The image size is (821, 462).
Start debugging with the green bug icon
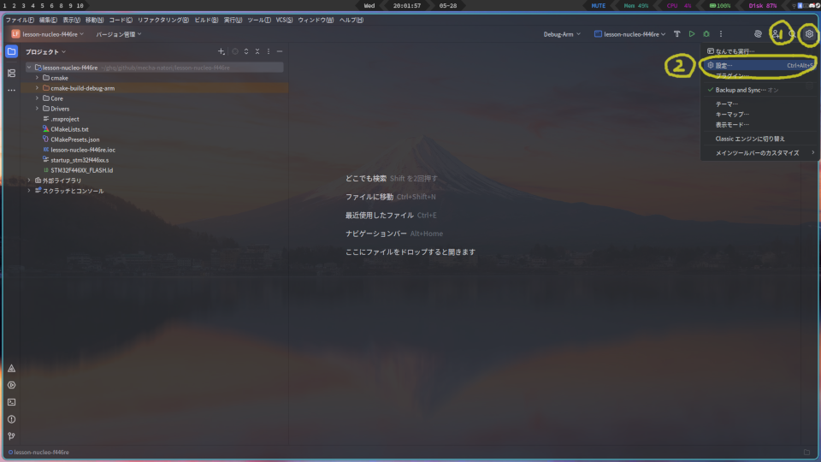coord(706,34)
